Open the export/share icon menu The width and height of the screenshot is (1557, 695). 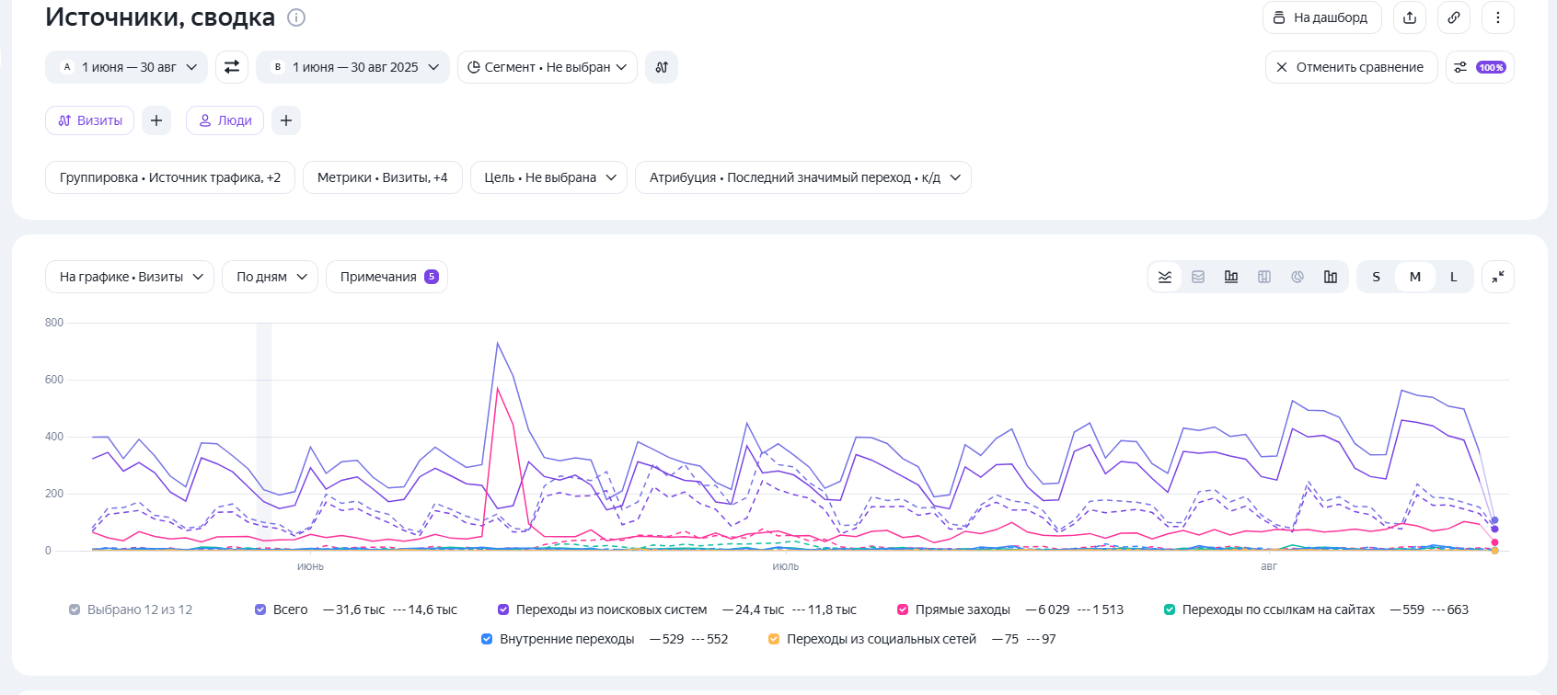1410,17
